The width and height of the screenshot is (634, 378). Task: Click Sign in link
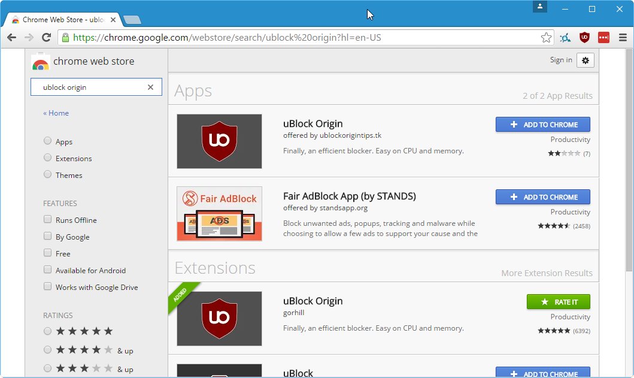coord(561,60)
